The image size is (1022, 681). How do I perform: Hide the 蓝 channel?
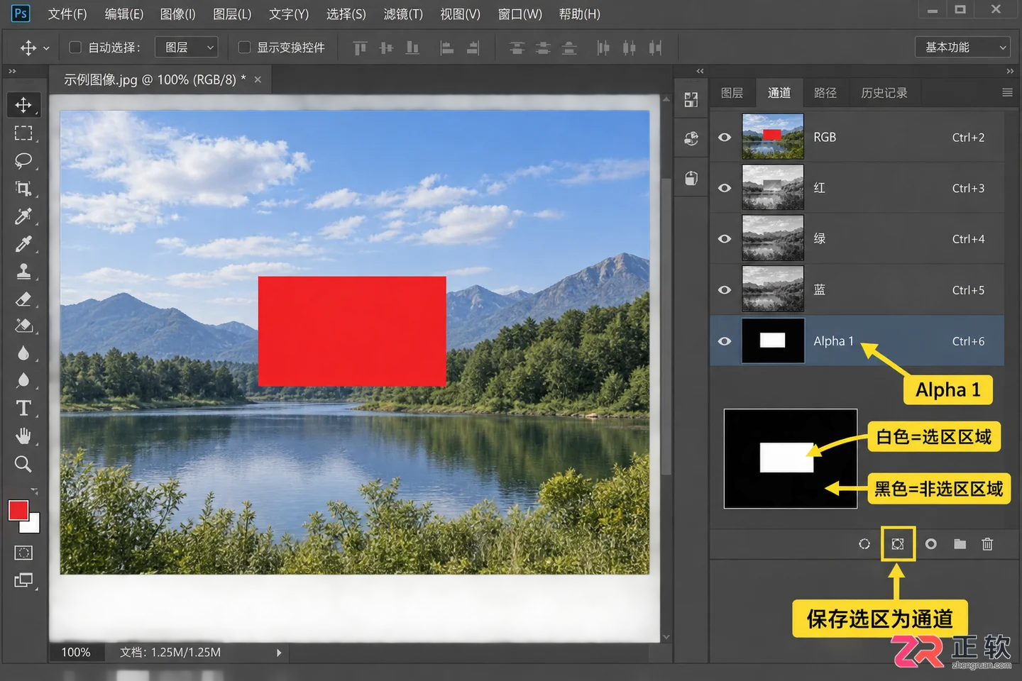point(725,289)
